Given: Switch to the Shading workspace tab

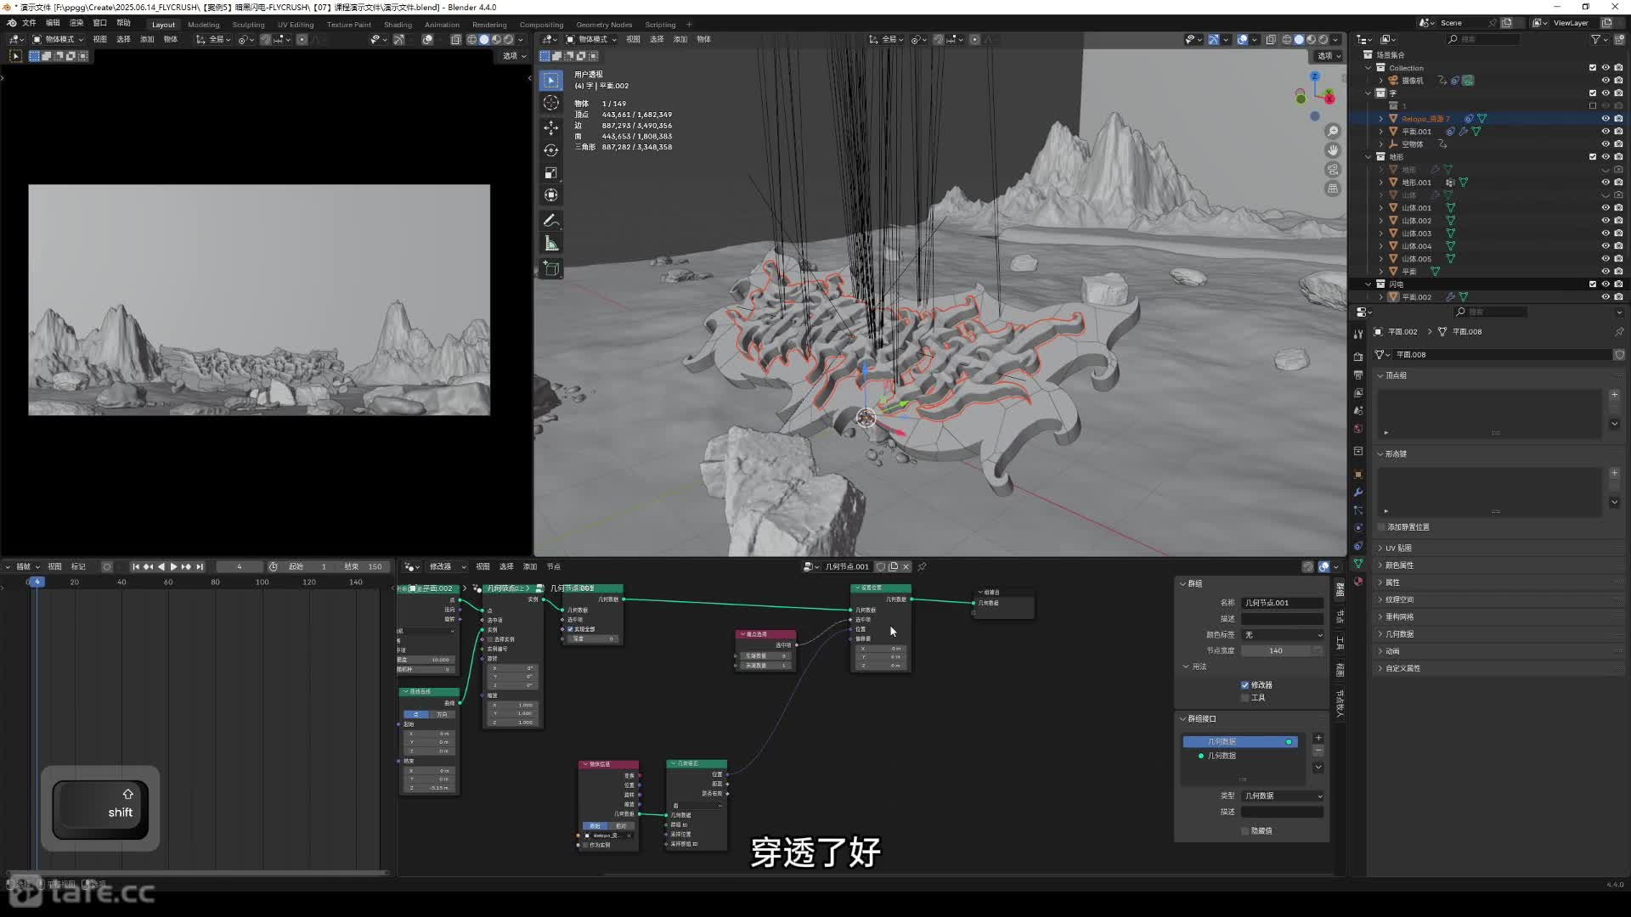Looking at the screenshot, I should [x=398, y=25].
